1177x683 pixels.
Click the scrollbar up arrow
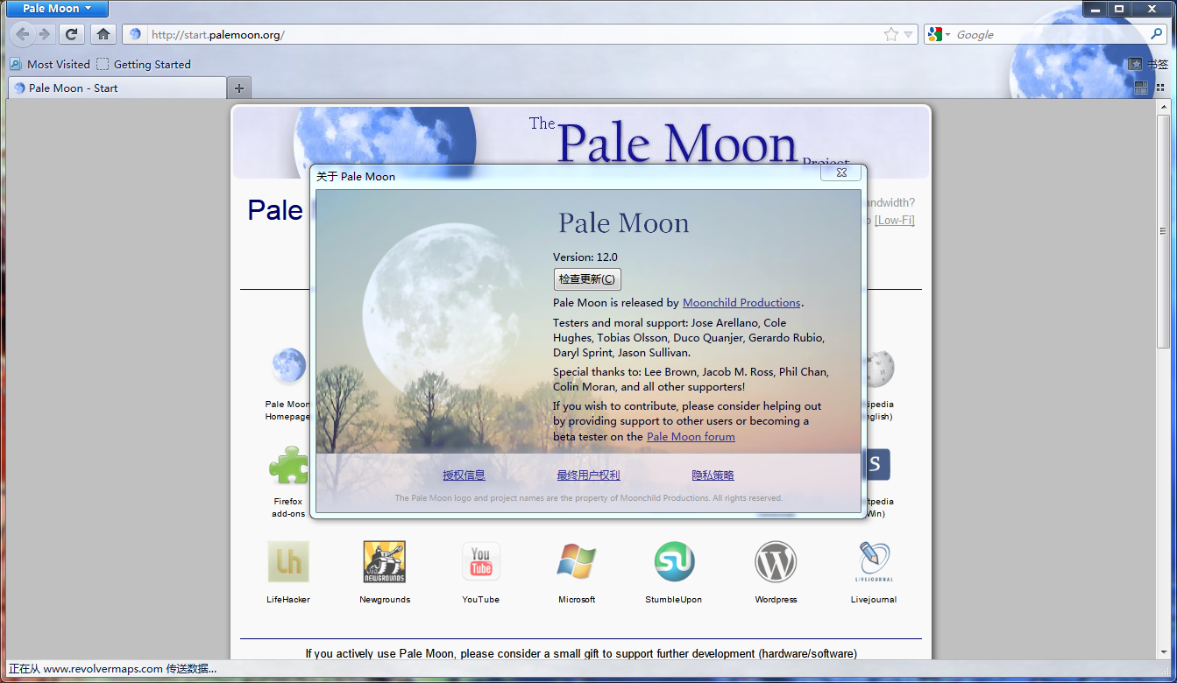1163,107
